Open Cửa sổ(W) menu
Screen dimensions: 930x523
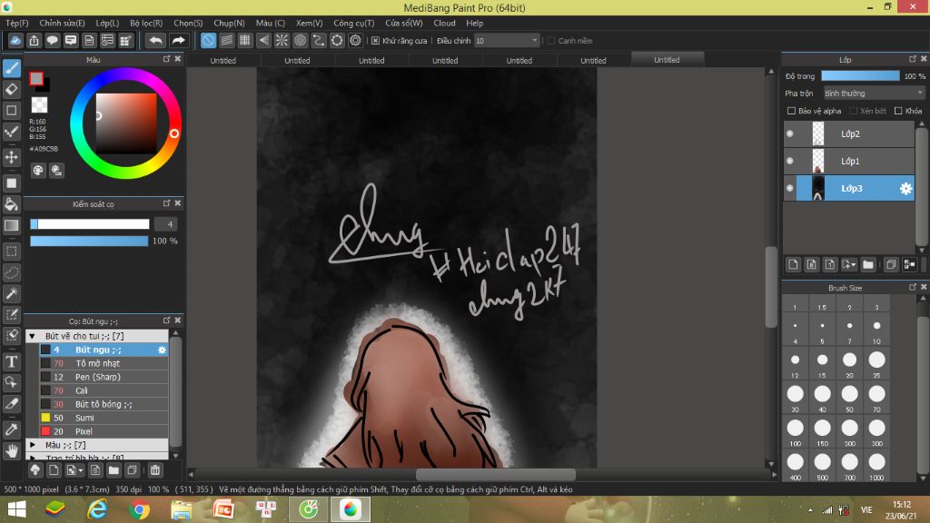(404, 23)
